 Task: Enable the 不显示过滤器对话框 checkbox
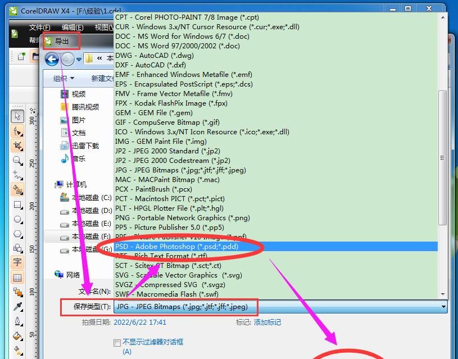pyautogui.click(x=117, y=343)
